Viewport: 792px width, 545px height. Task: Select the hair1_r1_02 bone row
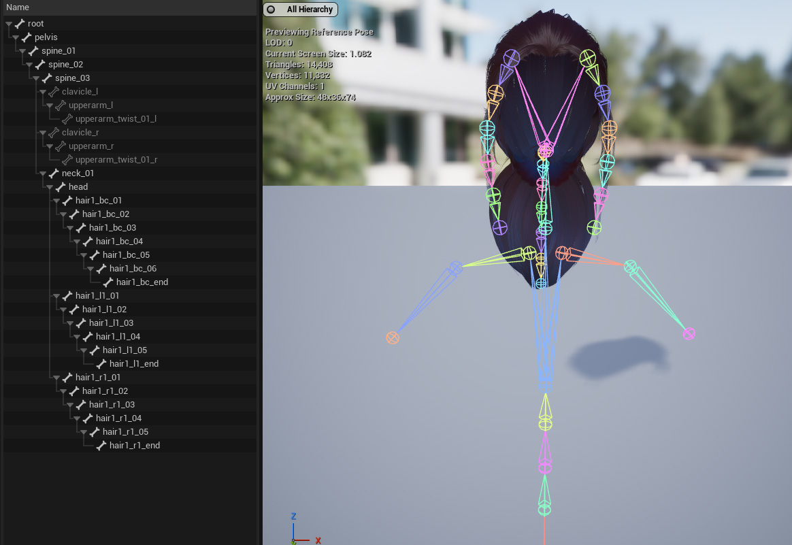click(130, 391)
